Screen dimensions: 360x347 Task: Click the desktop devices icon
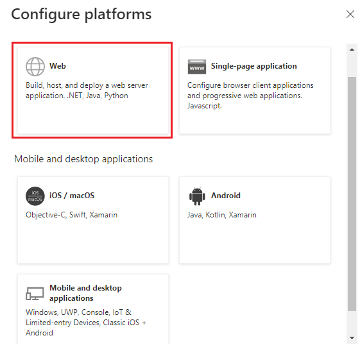35,294
